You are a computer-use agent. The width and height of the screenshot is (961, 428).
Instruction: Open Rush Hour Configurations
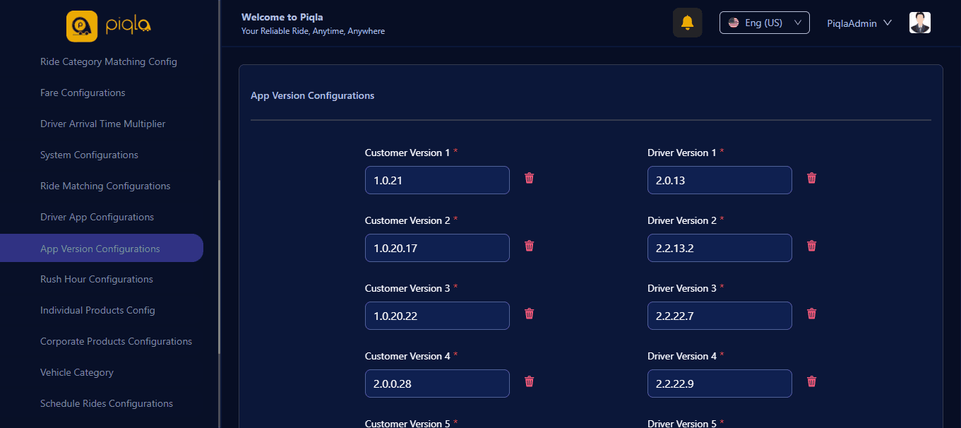(97, 279)
